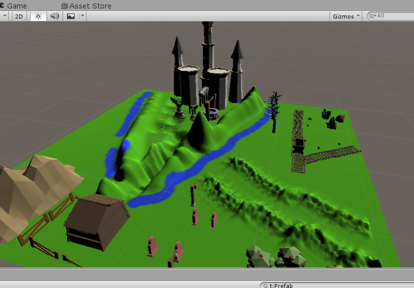
Task: Toggle scene effects image icon
Action: [71, 16]
